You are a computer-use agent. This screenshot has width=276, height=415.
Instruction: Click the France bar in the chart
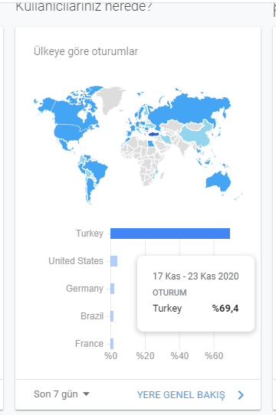(112, 344)
